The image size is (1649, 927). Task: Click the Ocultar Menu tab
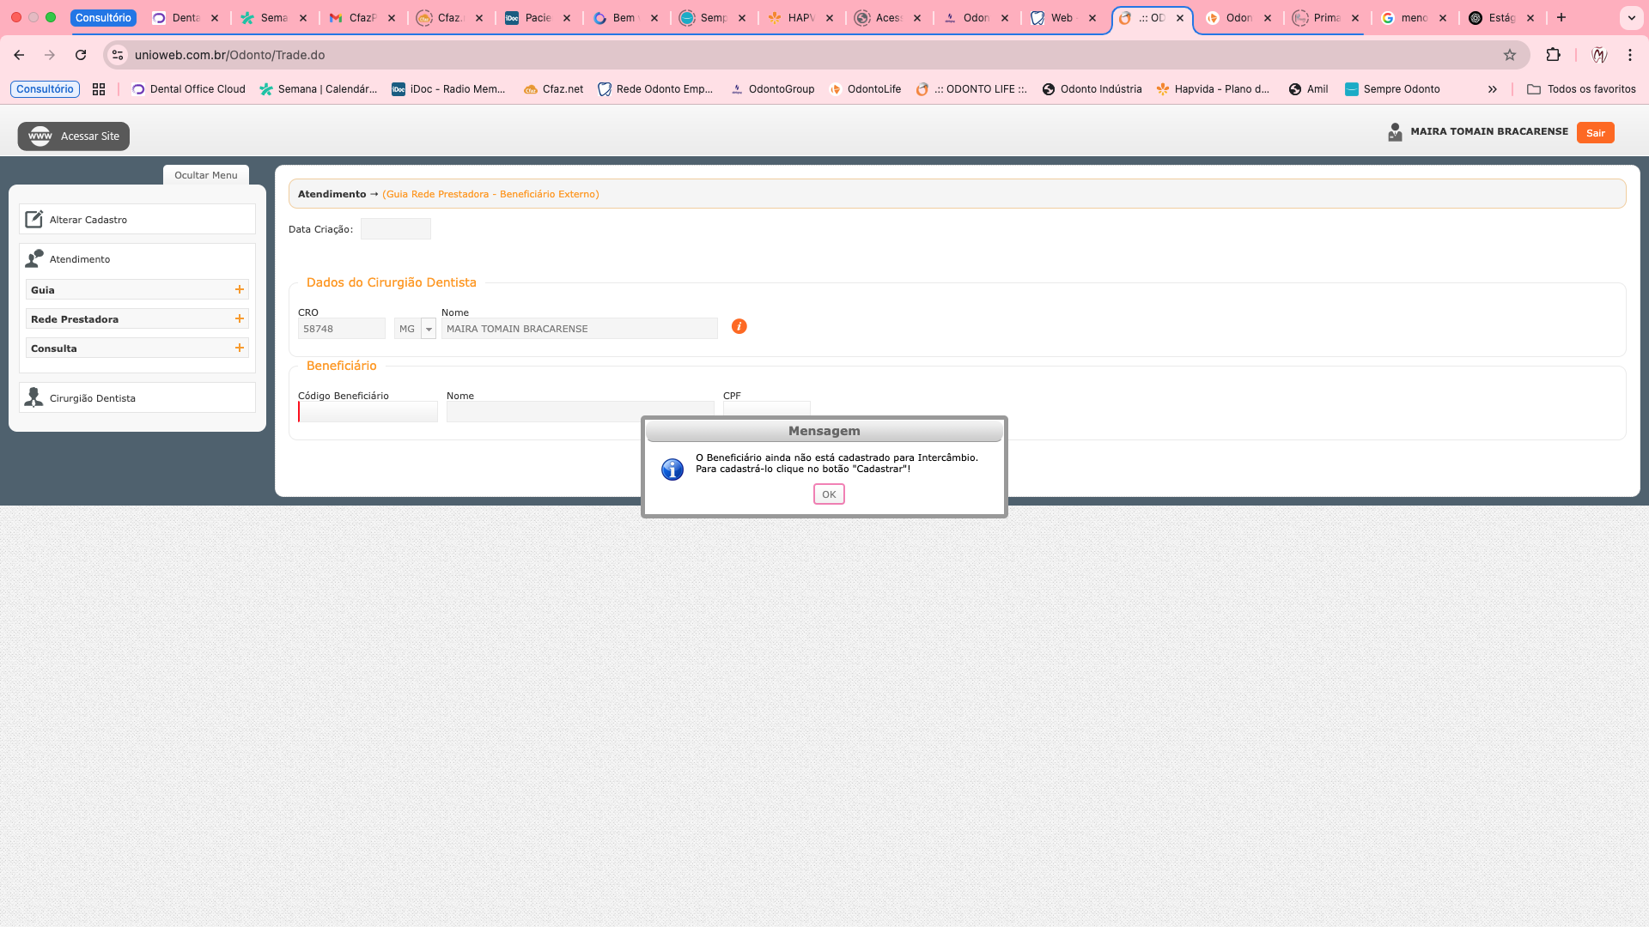[206, 175]
